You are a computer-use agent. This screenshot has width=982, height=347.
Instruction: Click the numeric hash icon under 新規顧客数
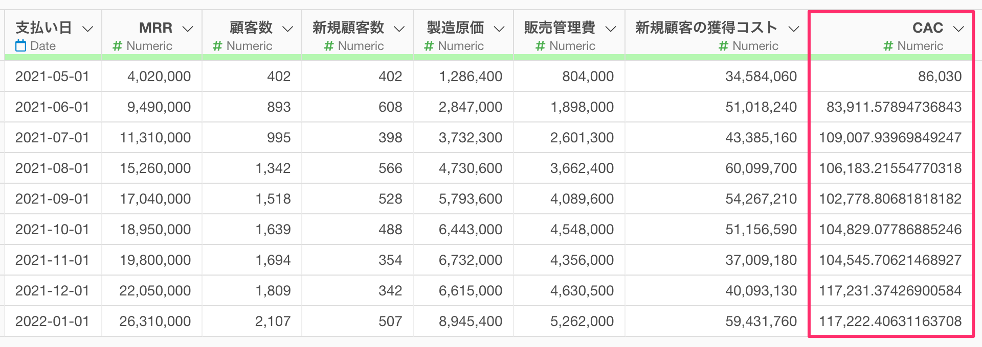[329, 46]
